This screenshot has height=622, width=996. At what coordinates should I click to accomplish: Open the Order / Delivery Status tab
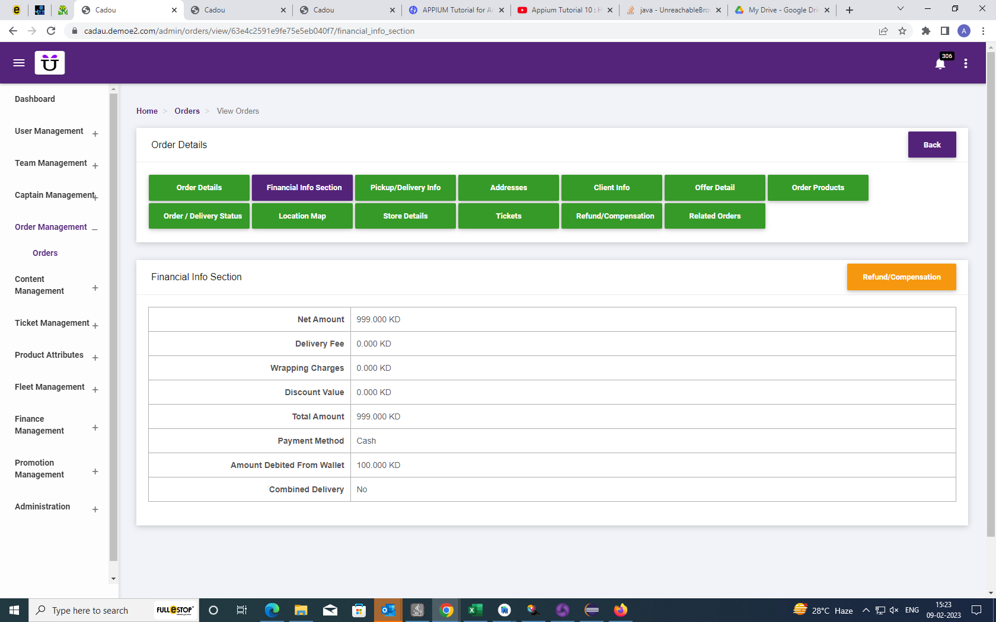[x=199, y=216]
